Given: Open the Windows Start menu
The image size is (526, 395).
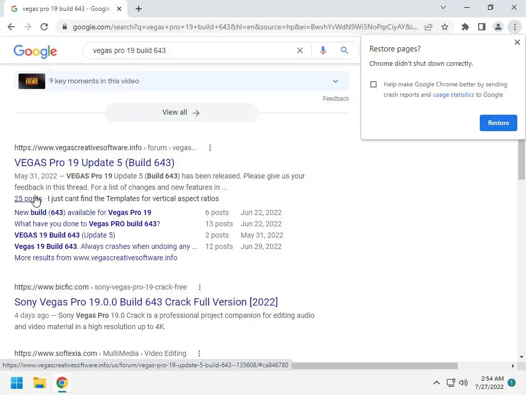Looking at the screenshot, I should [16, 383].
